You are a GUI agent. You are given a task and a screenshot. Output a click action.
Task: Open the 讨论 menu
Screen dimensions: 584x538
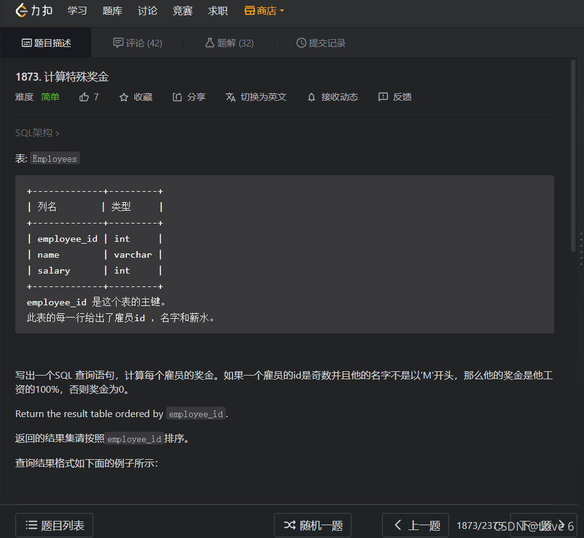[148, 11]
